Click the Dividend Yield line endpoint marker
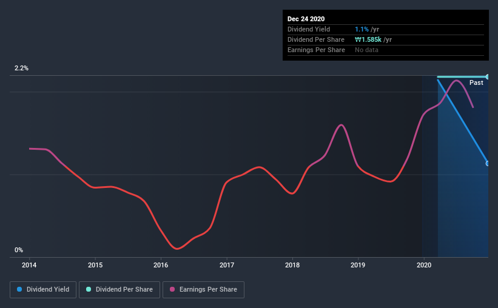This screenshot has width=498, height=308. pos(487,164)
